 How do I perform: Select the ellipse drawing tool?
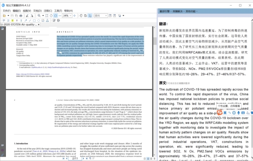[x=39, y=21]
